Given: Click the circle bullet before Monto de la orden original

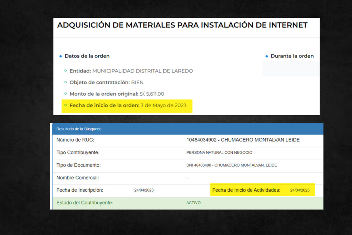Looking at the screenshot, I should tap(66, 94).
